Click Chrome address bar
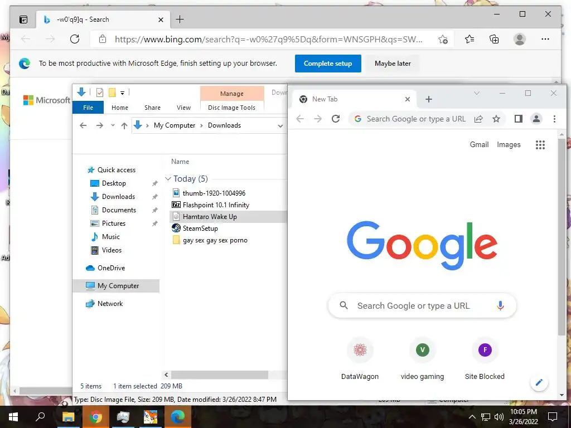This screenshot has height=428, width=571. (415, 119)
